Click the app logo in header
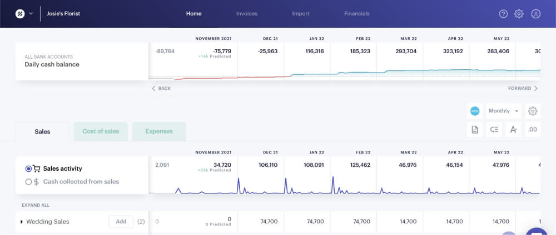The image size is (556, 235). [20, 14]
